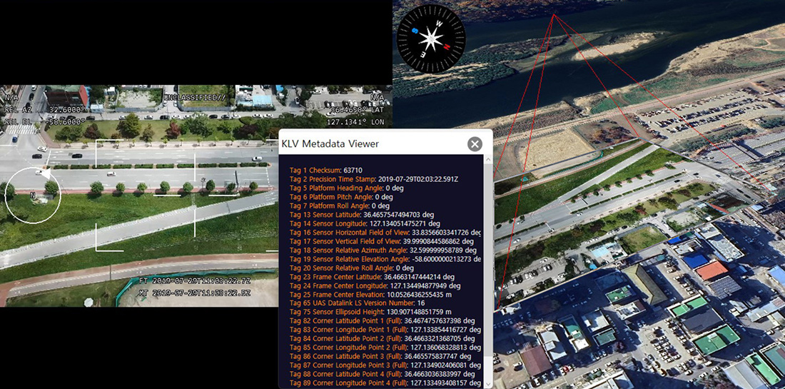Close the KLV Metadata Viewer panel
785x389 pixels.
tap(475, 144)
